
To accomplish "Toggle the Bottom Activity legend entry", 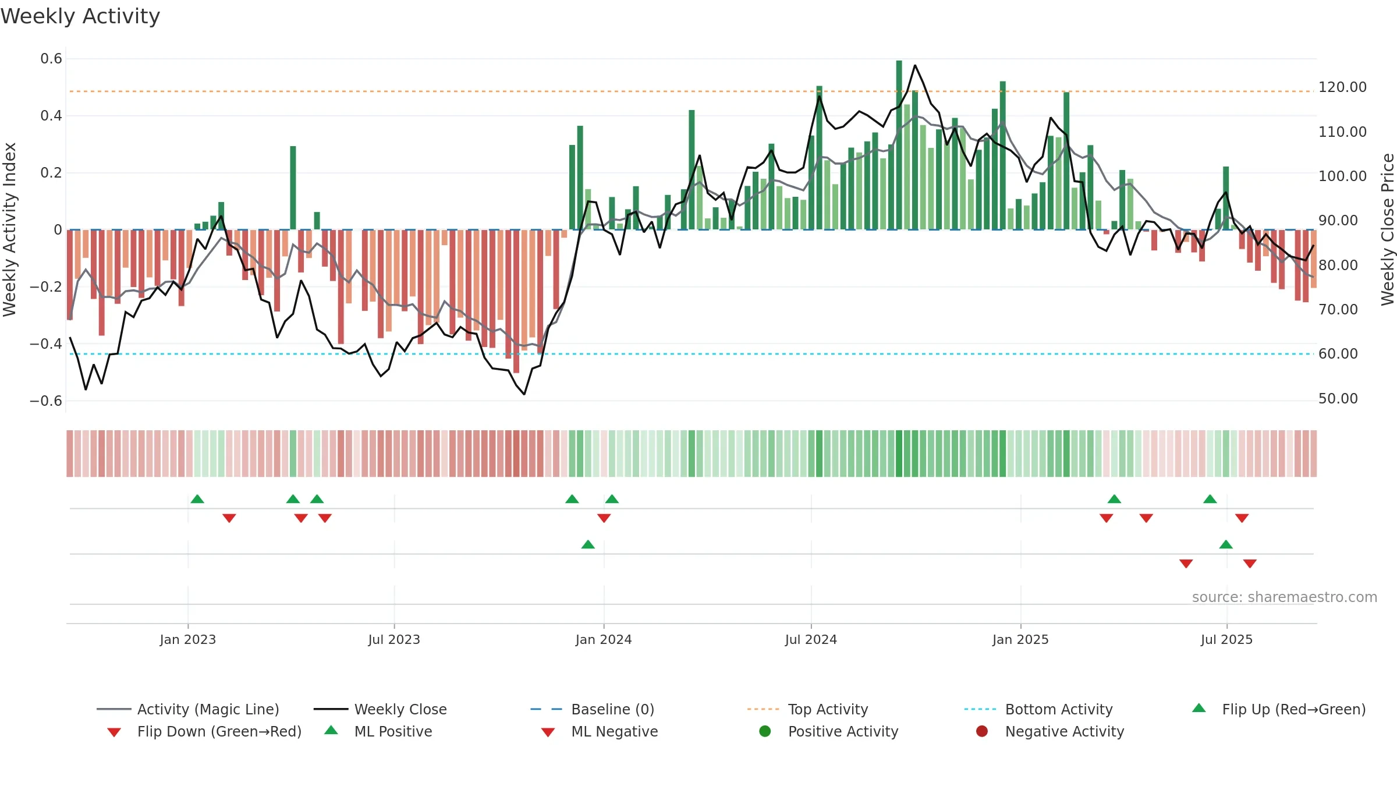I will 1038,709.
